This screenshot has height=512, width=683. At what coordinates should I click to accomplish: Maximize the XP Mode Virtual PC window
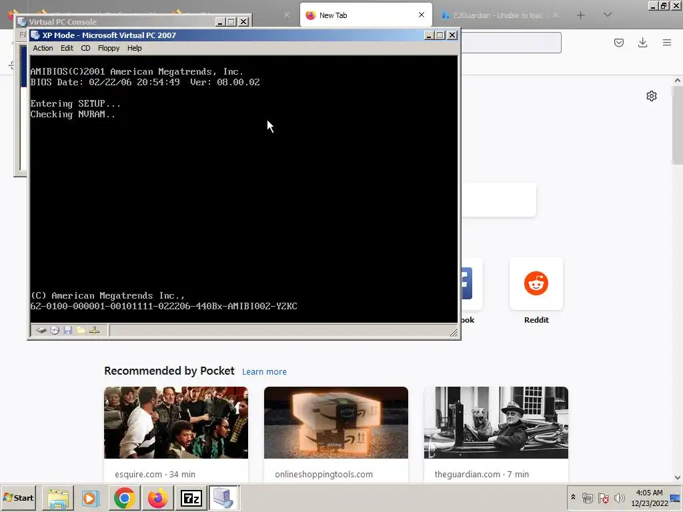[x=440, y=35]
